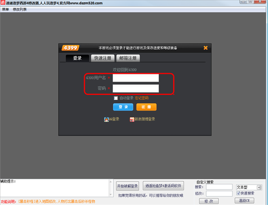Screen dimensions: 268x205
Task: Open the 邮箱注册 tab
Action: 128,58
